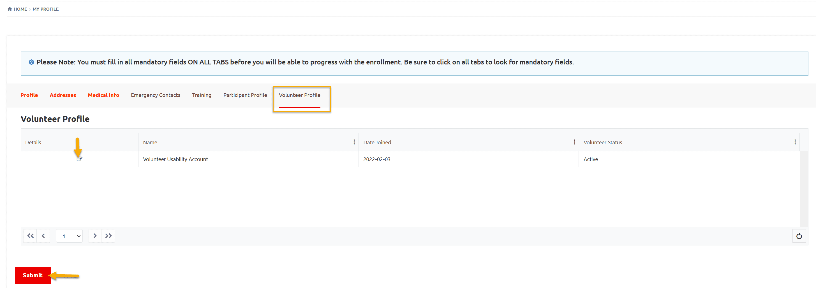The image size is (816, 288).
Task: Open the MY PROFILE breadcrumb link
Action: coord(46,9)
